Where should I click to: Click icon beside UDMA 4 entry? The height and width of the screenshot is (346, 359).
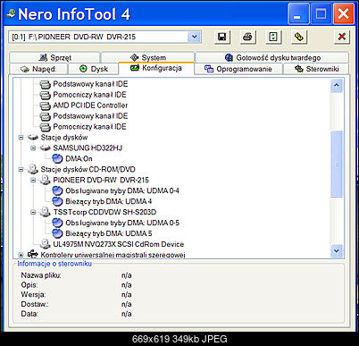57,201
